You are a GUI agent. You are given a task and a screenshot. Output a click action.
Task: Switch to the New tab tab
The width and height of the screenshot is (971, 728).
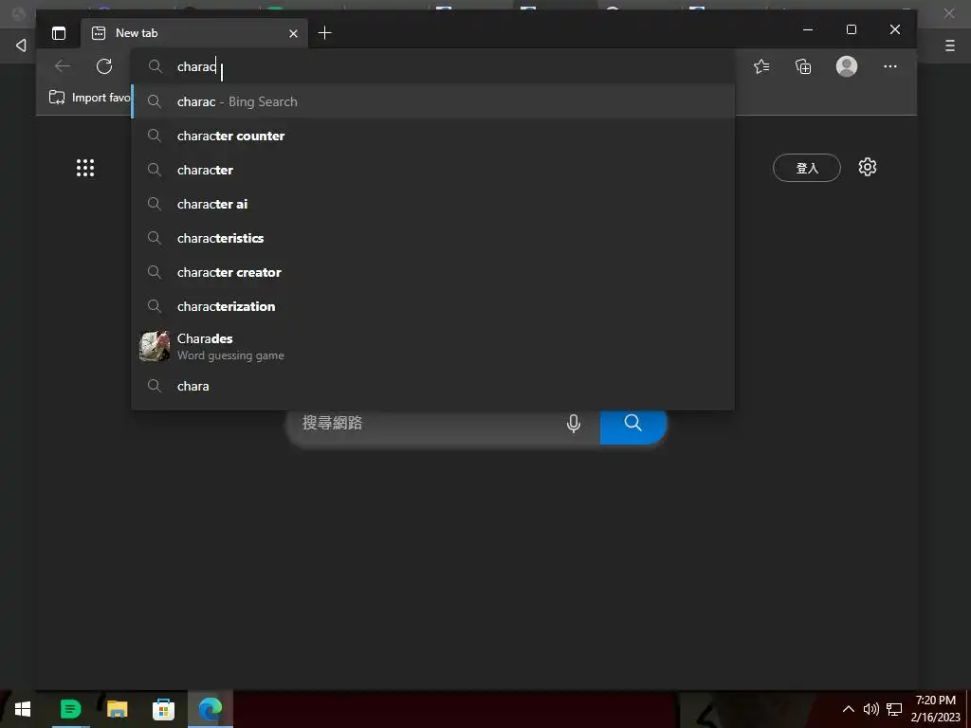[x=193, y=33]
